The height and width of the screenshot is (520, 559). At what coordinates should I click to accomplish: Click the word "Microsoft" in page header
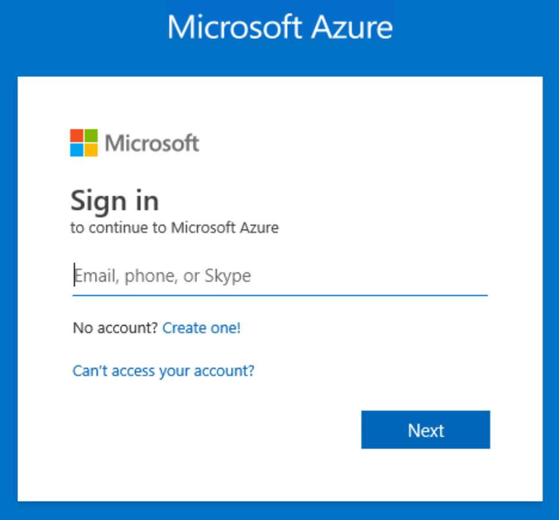[235, 27]
